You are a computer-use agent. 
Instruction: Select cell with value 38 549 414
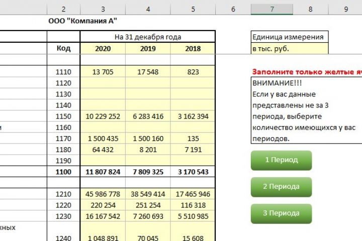[148, 194]
